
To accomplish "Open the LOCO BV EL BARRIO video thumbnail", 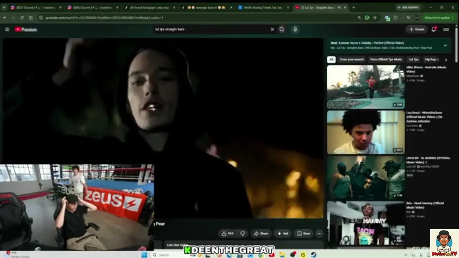I will tap(366, 177).
